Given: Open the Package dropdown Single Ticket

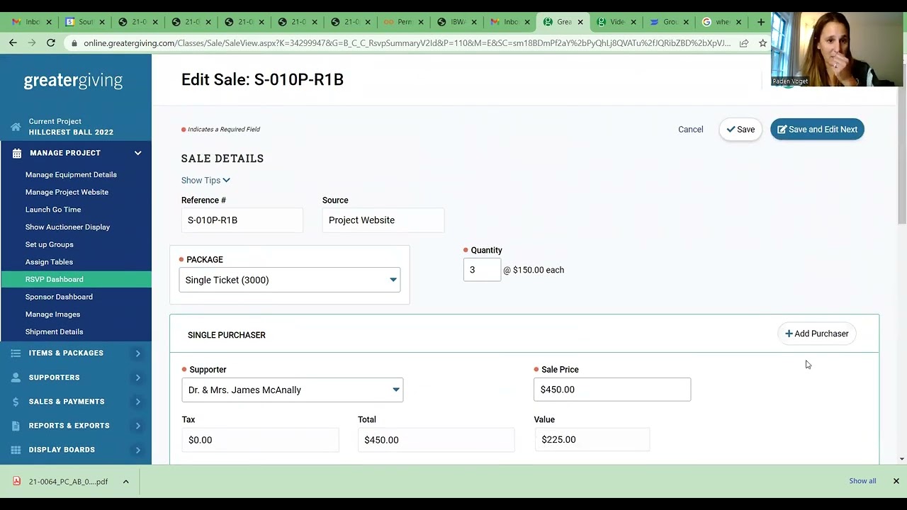Looking at the screenshot, I should (x=290, y=280).
